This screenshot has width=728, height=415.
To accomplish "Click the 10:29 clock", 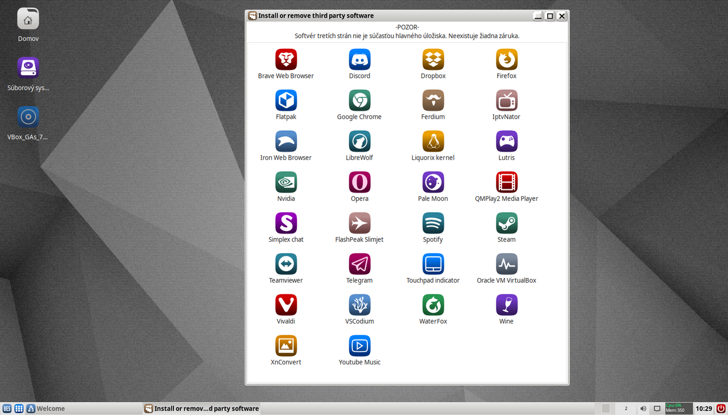I will point(704,408).
